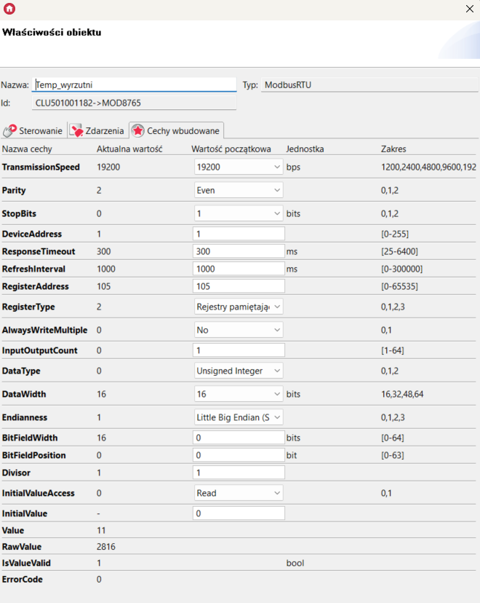Click the RegisterAddress field showing 105
480x603 pixels.
click(x=239, y=286)
